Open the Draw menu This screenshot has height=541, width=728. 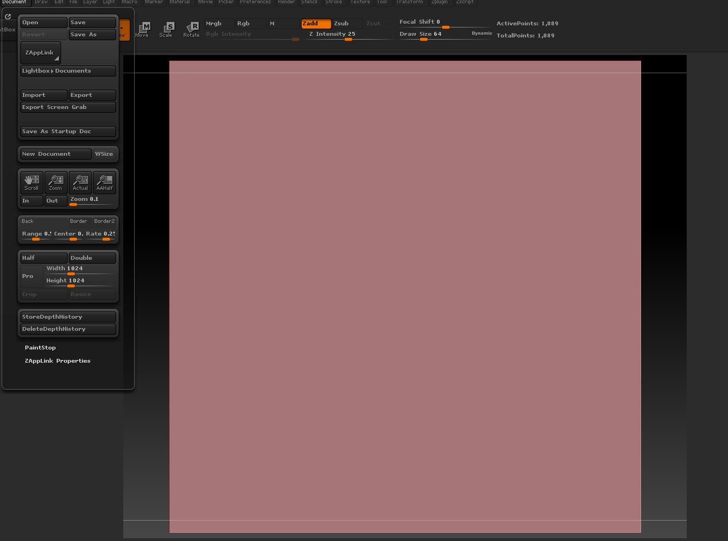coord(41,2)
